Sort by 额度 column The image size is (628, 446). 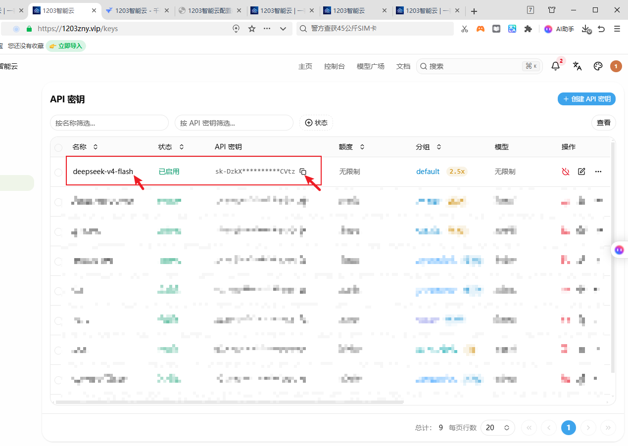352,147
